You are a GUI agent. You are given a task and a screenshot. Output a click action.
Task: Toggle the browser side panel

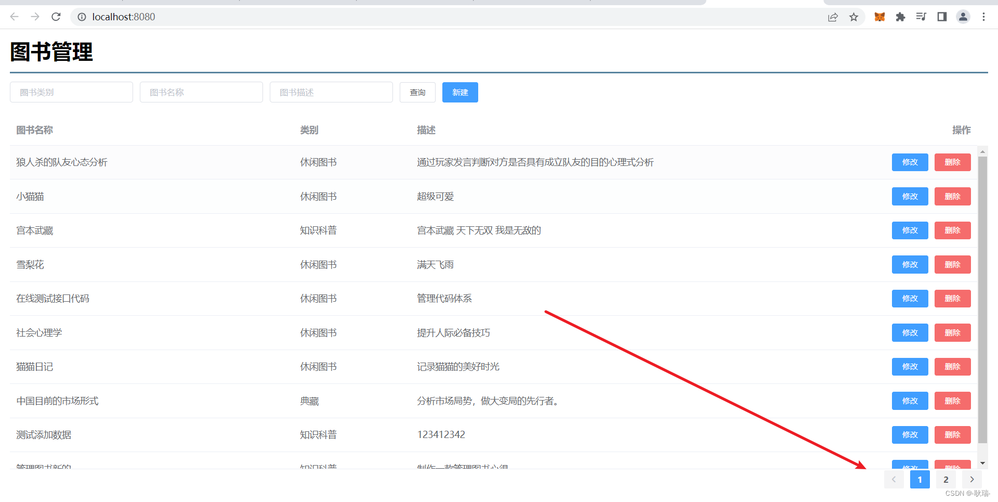coord(942,17)
